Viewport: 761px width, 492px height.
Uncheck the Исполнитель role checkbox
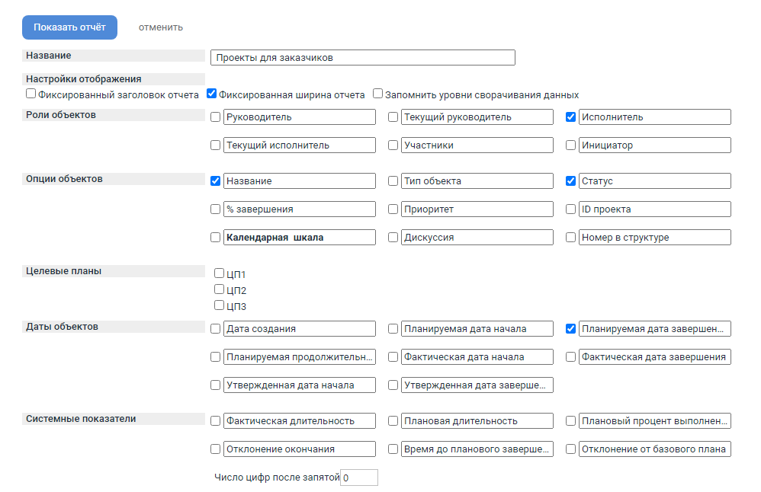pyautogui.click(x=570, y=117)
